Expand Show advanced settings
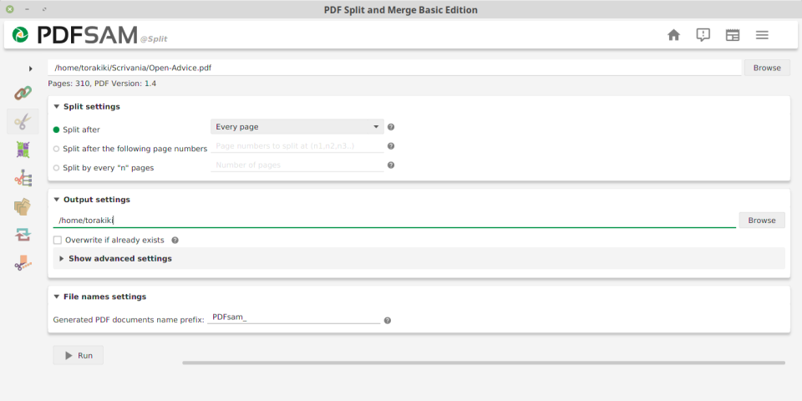802x401 pixels. pos(61,259)
